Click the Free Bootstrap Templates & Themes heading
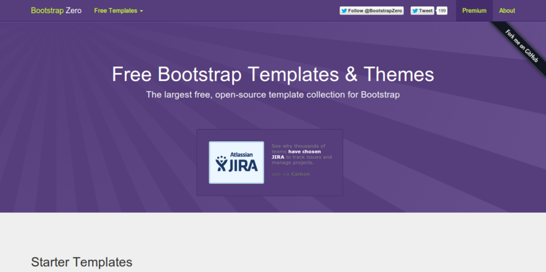Screen dimensions: 546x272 [x=273, y=74]
